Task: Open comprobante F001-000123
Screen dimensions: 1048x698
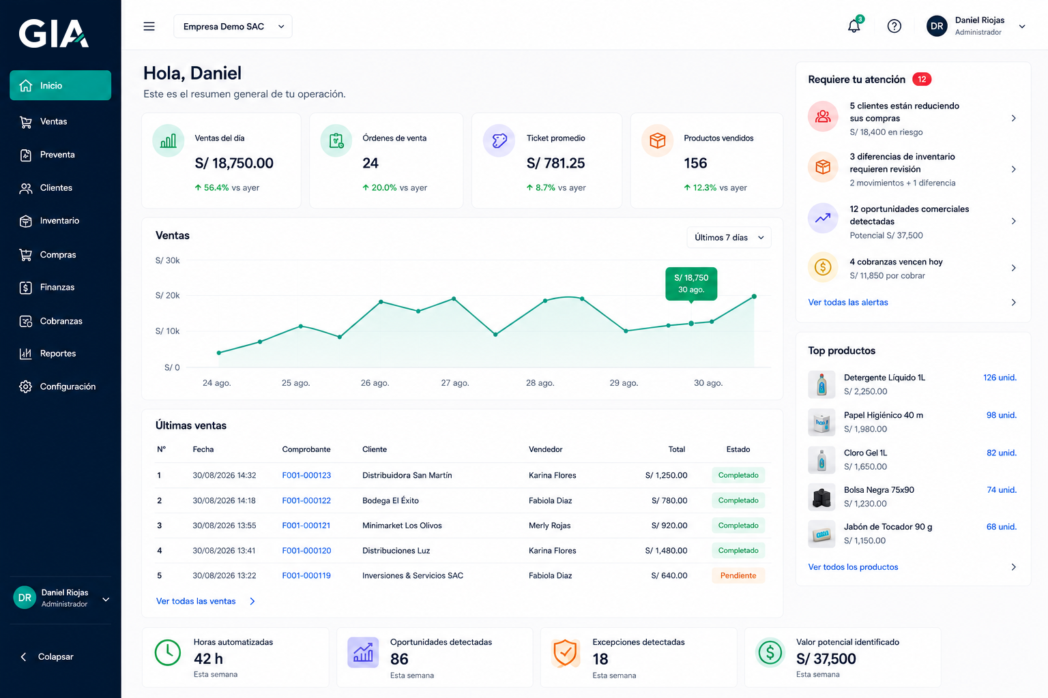Action: point(306,475)
